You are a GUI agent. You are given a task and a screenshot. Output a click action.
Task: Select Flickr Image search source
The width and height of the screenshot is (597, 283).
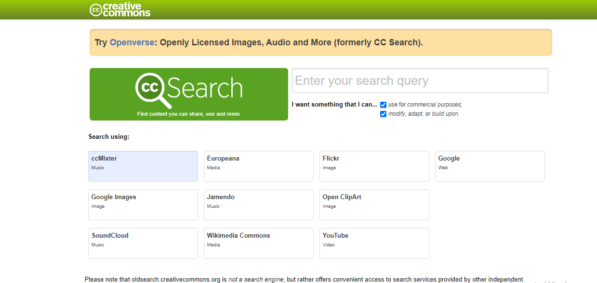(x=374, y=166)
